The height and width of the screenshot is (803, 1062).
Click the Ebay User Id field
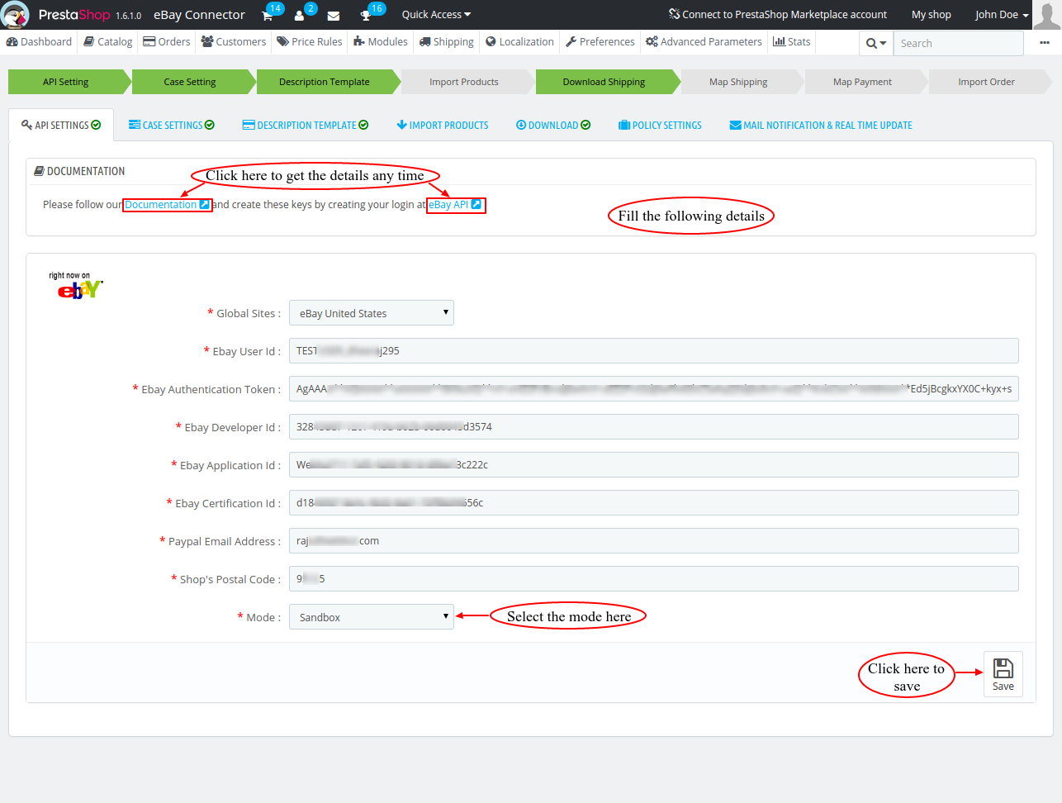(x=654, y=351)
